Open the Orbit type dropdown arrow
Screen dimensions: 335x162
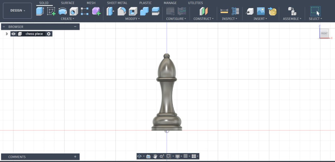(144, 156)
